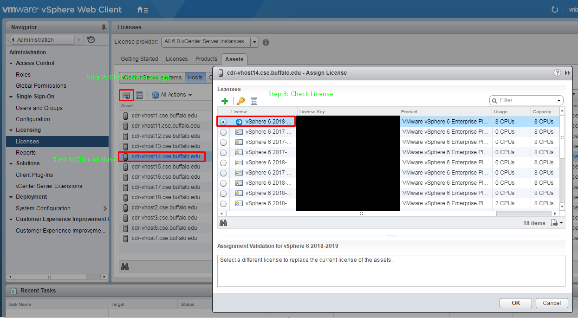Select the radio button on the eighth license row
This screenshot has width=578, height=318.
click(223, 193)
